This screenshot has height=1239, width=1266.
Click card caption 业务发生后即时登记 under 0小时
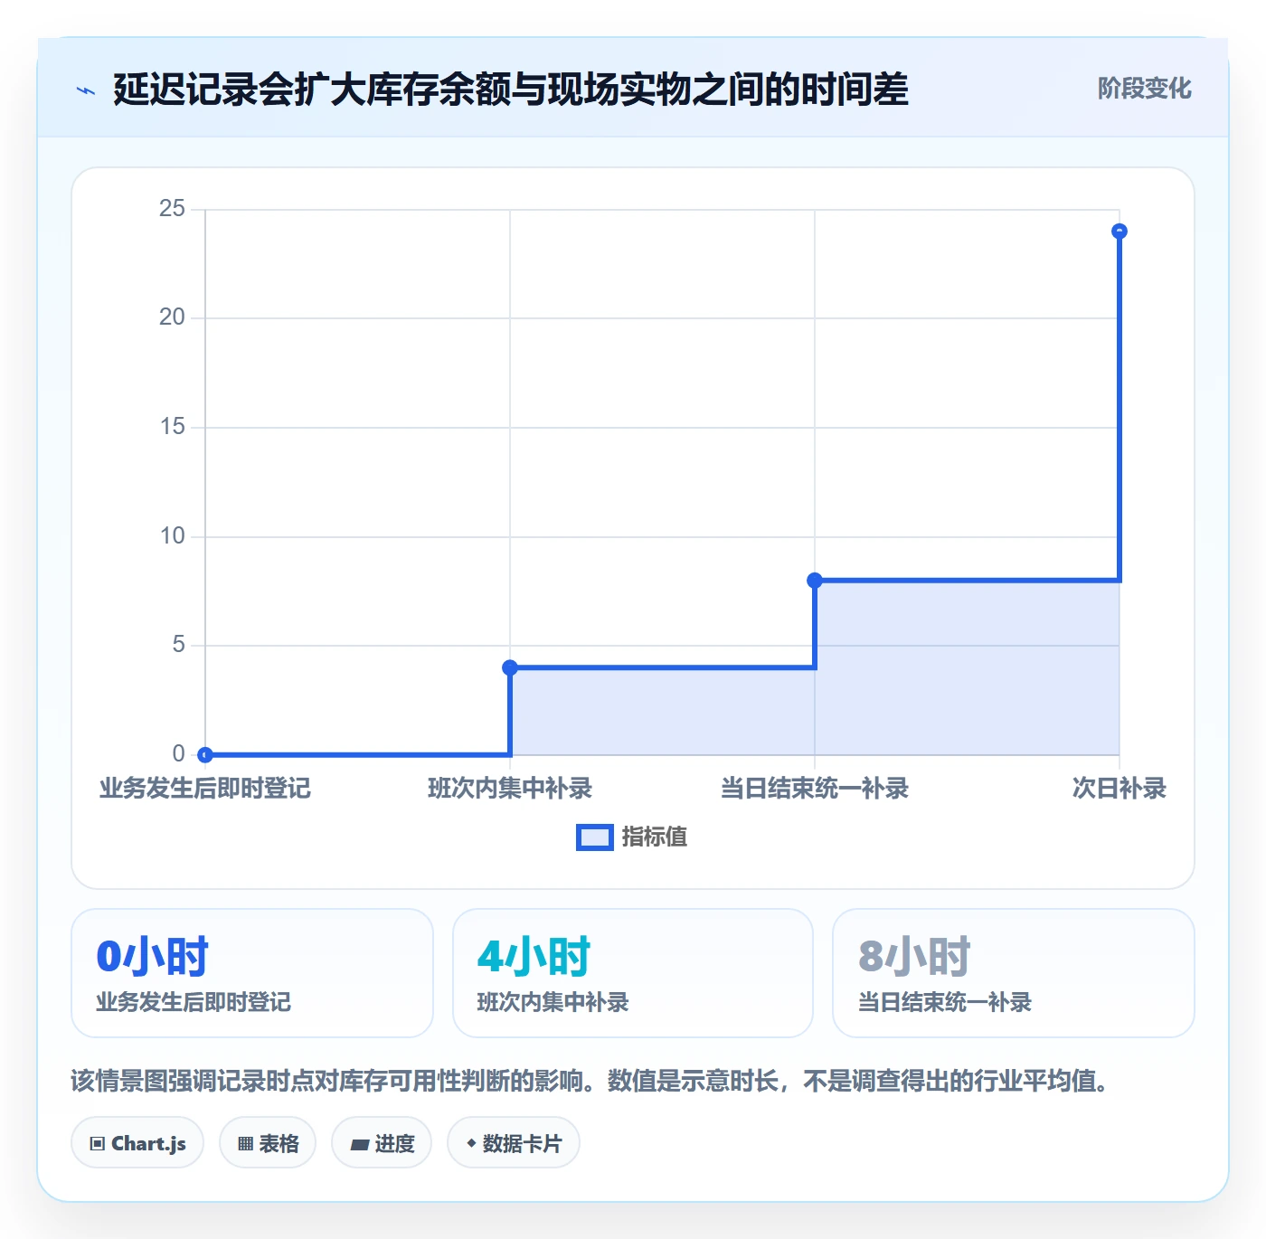(194, 1002)
